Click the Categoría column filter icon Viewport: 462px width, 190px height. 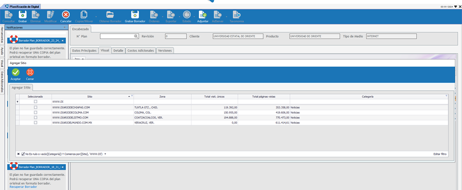[447, 96]
